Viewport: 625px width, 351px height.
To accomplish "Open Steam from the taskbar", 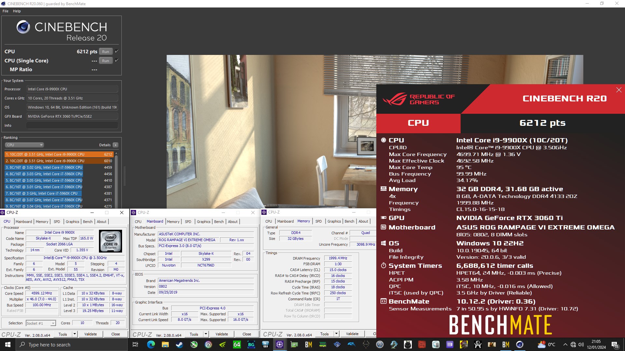I will [179, 344].
